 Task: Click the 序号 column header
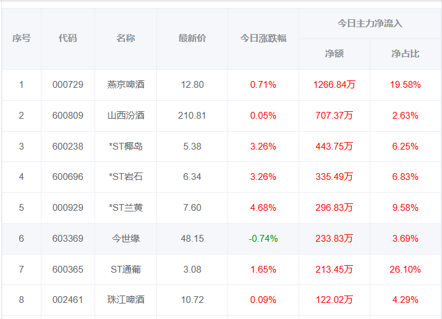(x=22, y=38)
